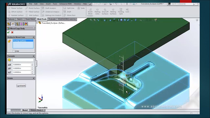Select Move Face tool

tap(70, 15)
